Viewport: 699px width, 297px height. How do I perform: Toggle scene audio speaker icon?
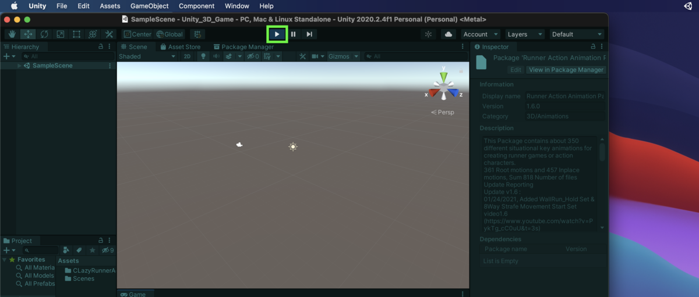(x=216, y=56)
